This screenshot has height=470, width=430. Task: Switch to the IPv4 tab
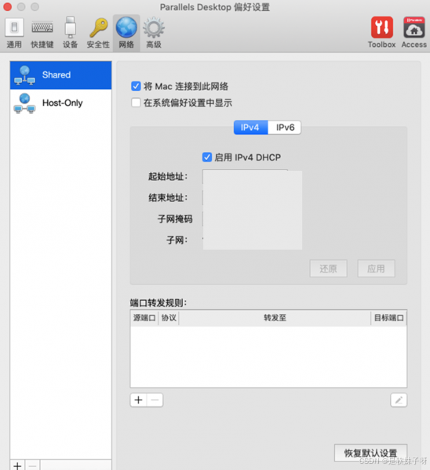click(x=251, y=128)
